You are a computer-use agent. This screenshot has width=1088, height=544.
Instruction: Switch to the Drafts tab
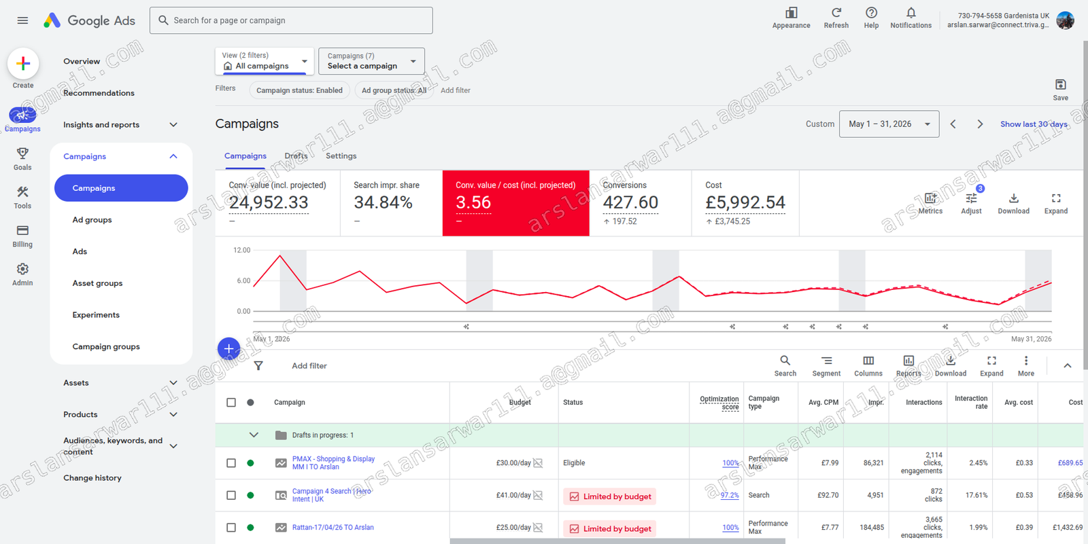[x=296, y=156]
